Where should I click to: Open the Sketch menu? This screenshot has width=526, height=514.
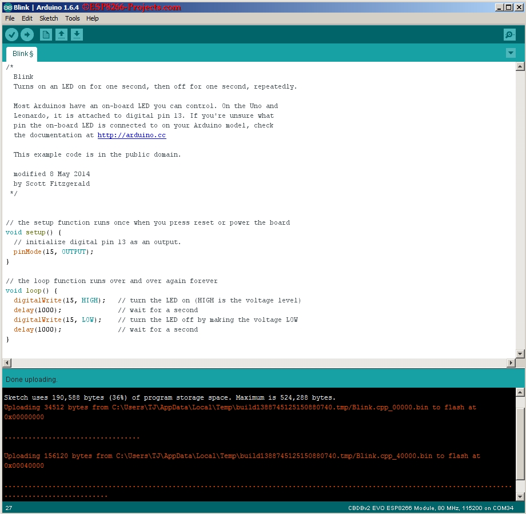click(x=49, y=18)
